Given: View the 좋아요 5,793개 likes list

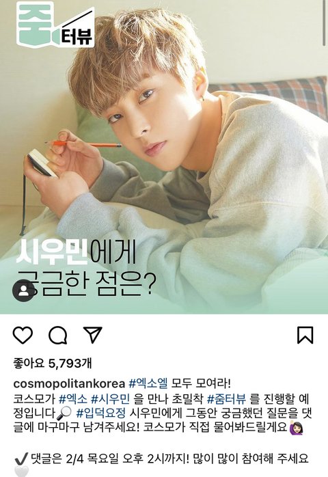Looking at the screenshot, I should coord(53,364).
